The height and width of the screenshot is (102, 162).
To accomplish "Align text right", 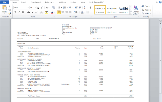I will pos(66,12).
